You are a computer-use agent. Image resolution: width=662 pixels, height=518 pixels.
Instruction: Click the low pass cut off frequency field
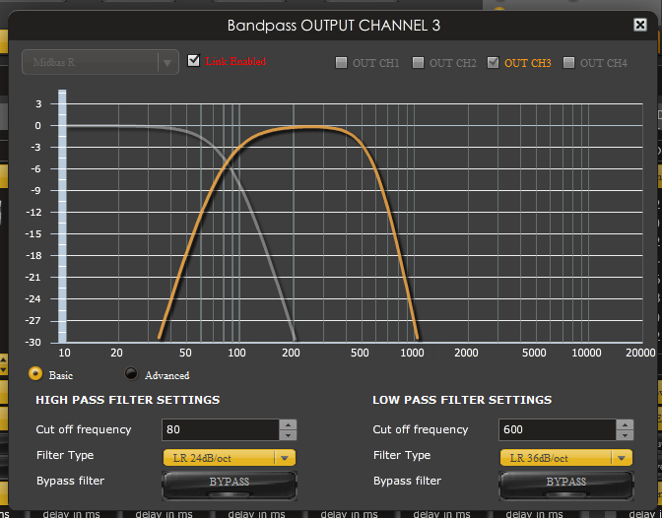(558, 429)
